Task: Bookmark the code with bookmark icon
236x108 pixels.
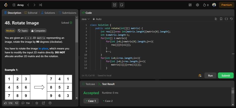Action: [x=221, y=19]
